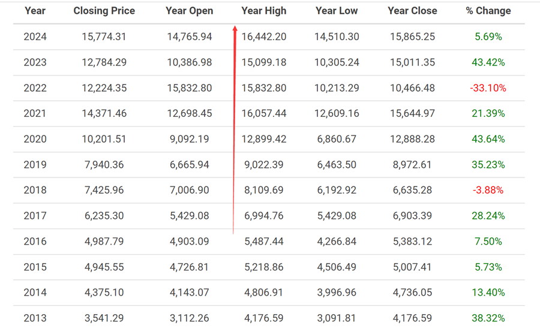Select closing price 15,774.31

104,37
